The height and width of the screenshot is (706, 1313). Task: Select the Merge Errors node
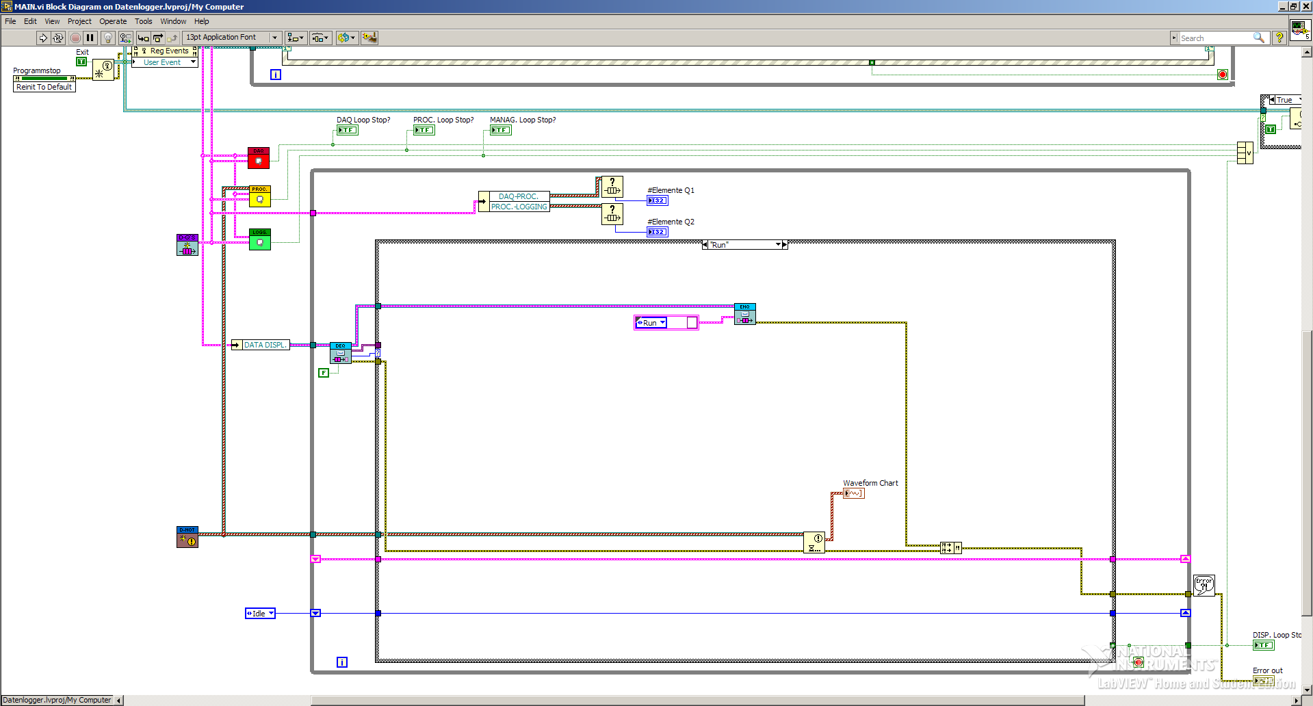[x=951, y=547]
